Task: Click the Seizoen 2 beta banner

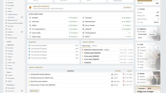Action: (148, 90)
